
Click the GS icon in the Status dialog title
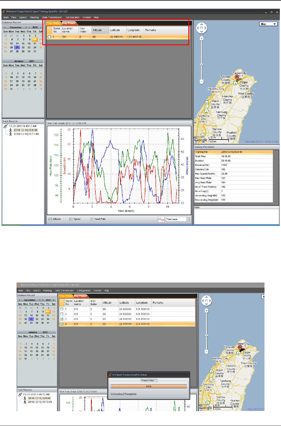click(110, 375)
